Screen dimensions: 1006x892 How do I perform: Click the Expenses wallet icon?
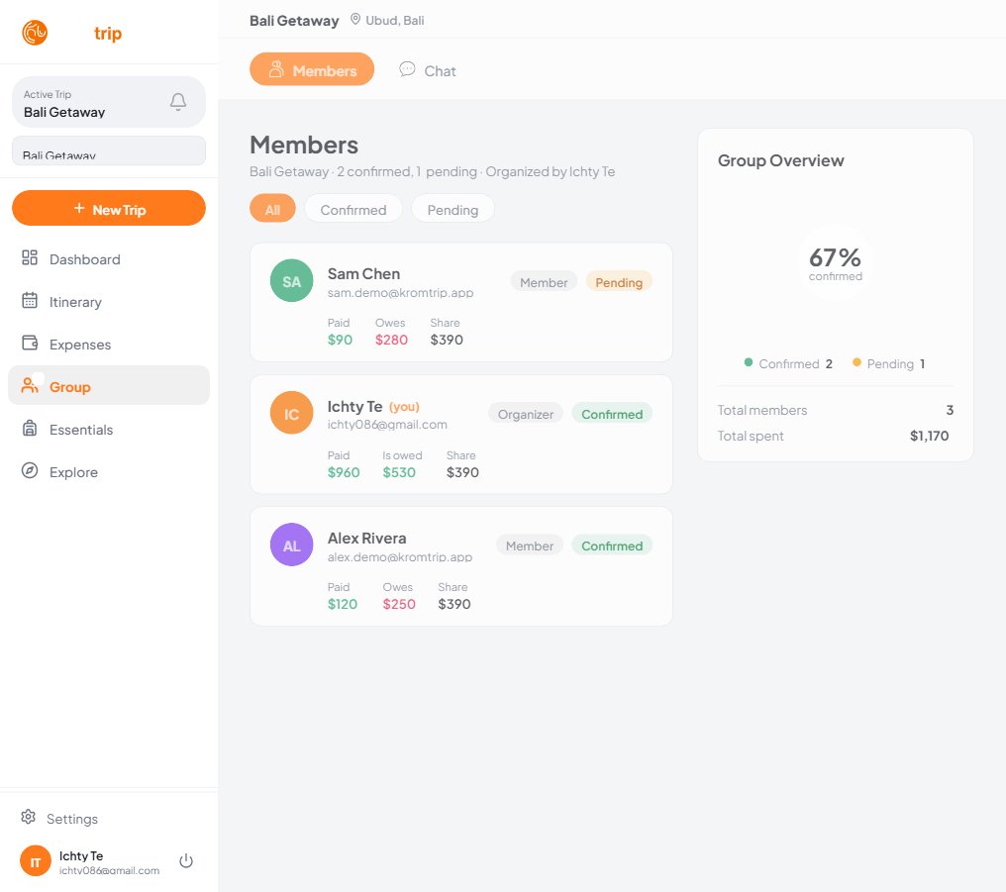pyautogui.click(x=30, y=344)
